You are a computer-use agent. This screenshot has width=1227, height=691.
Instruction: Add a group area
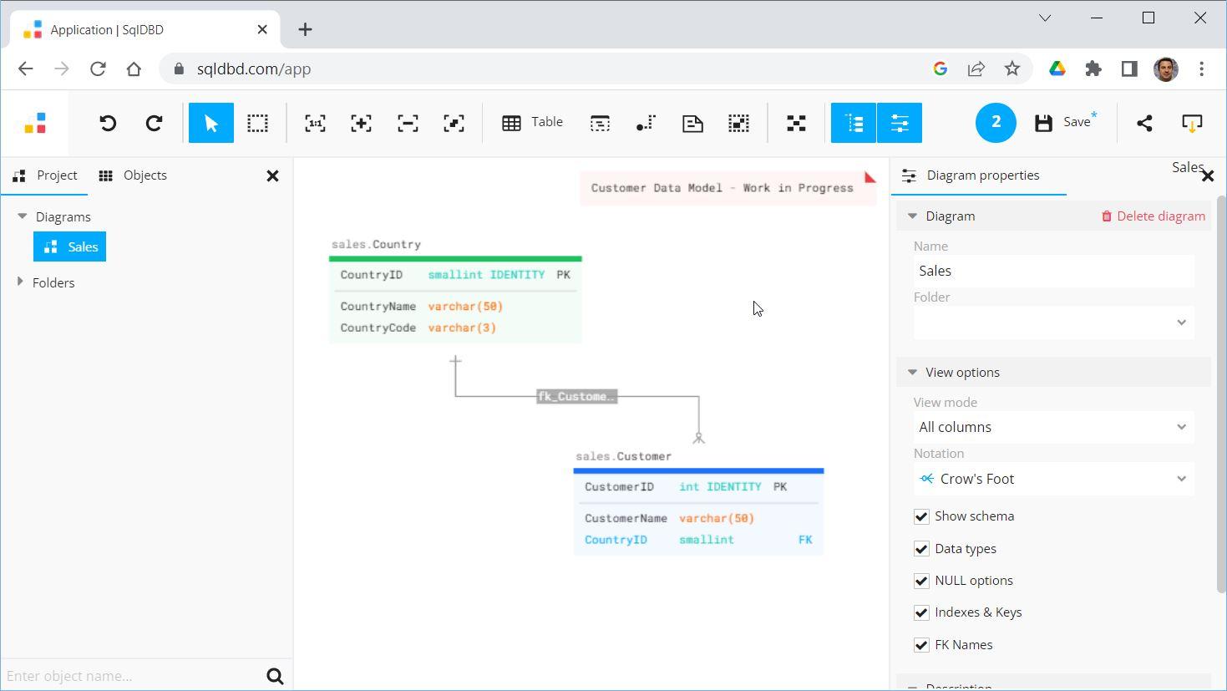pos(738,124)
